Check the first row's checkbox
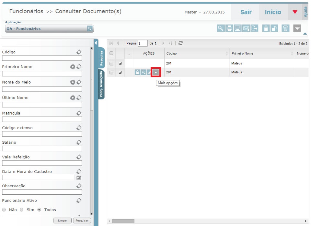Viewport: 311px width, 226px height. pyautogui.click(x=111, y=63)
